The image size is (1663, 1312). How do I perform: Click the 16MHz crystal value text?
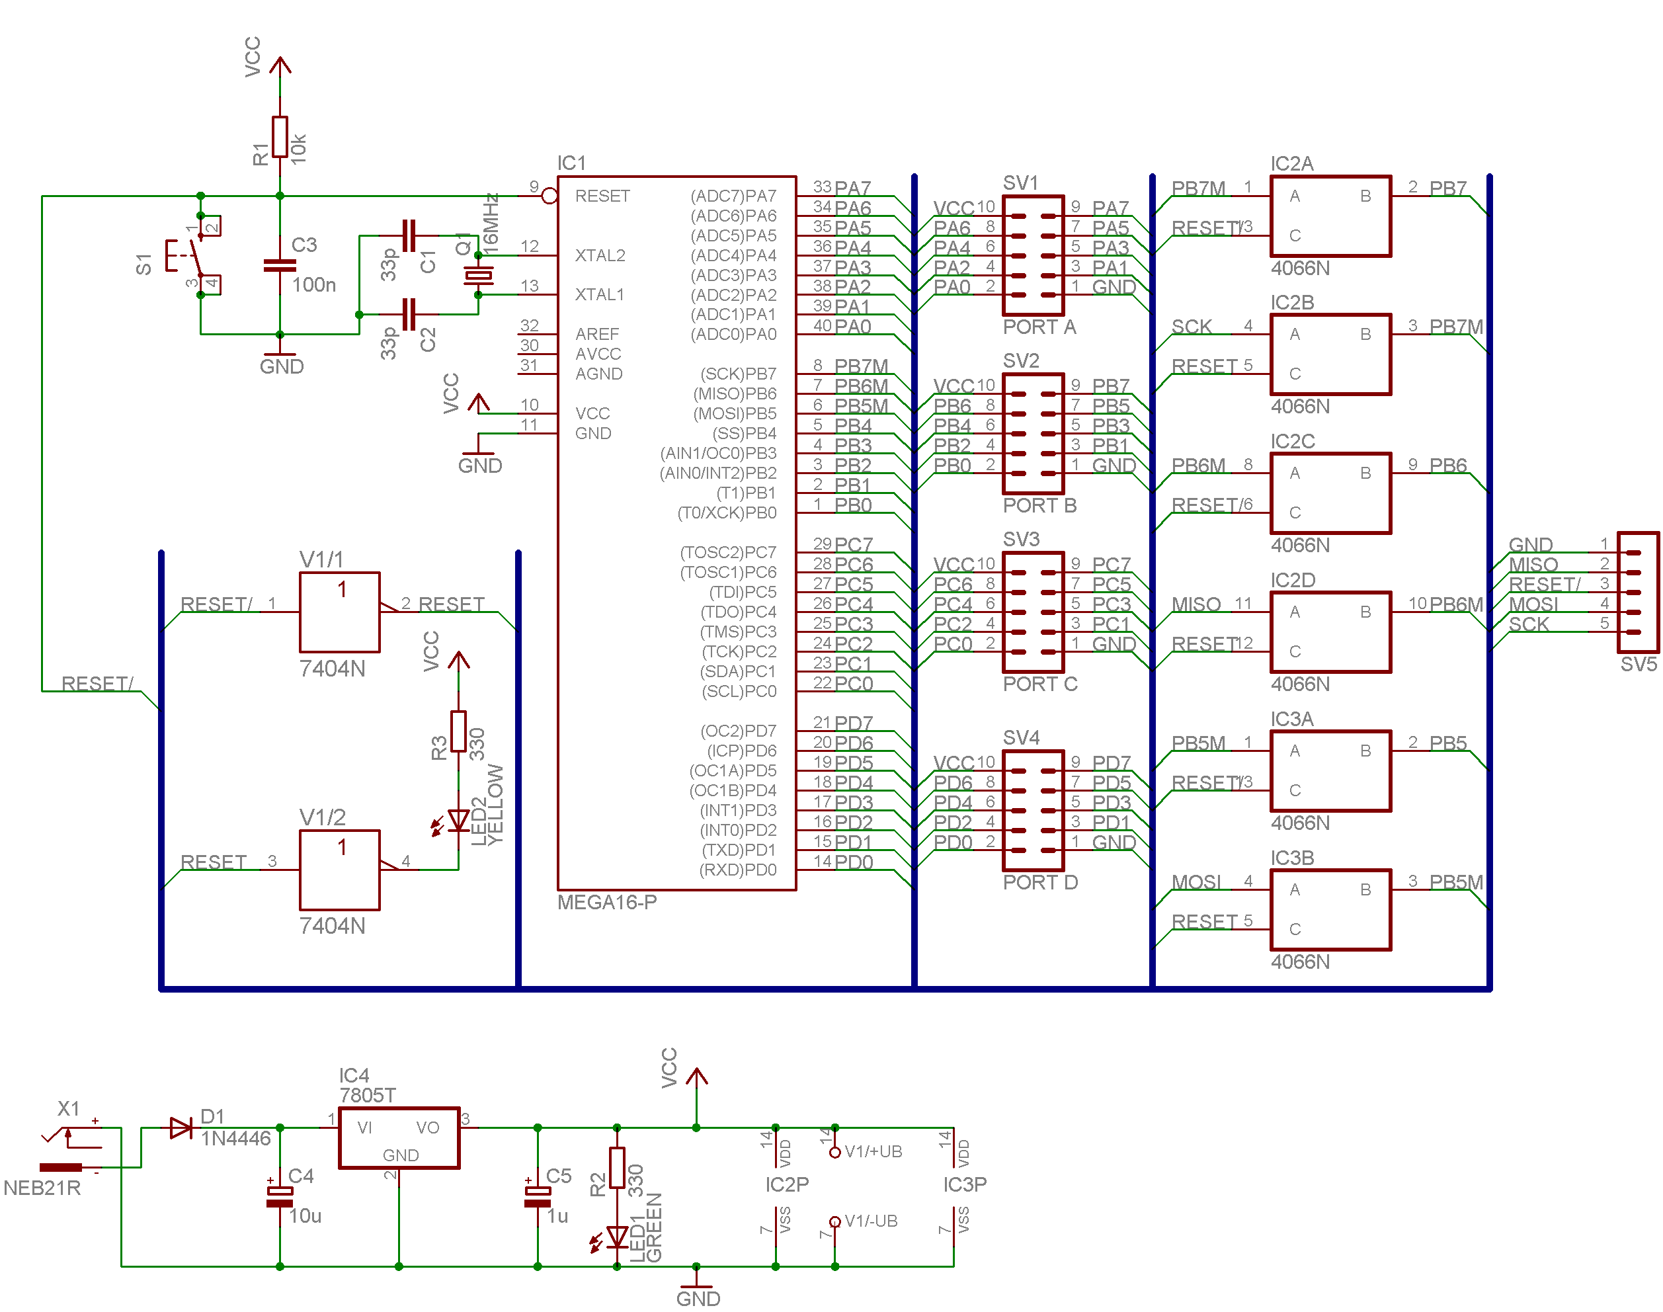click(x=491, y=223)
